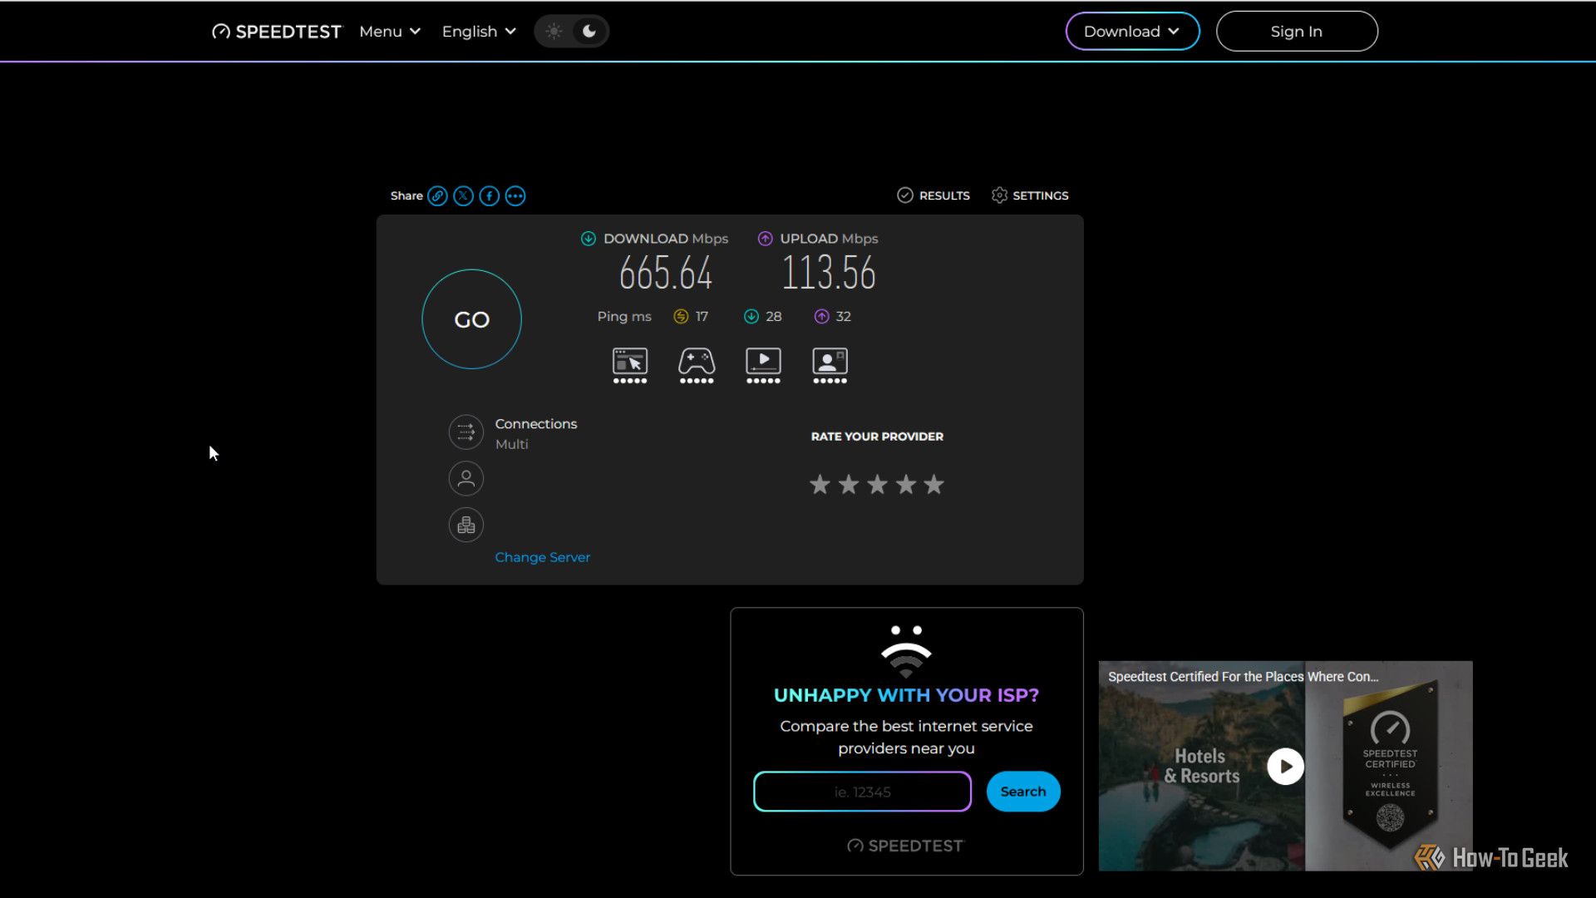Share result on Facebook icon

[x=489, y=196]
